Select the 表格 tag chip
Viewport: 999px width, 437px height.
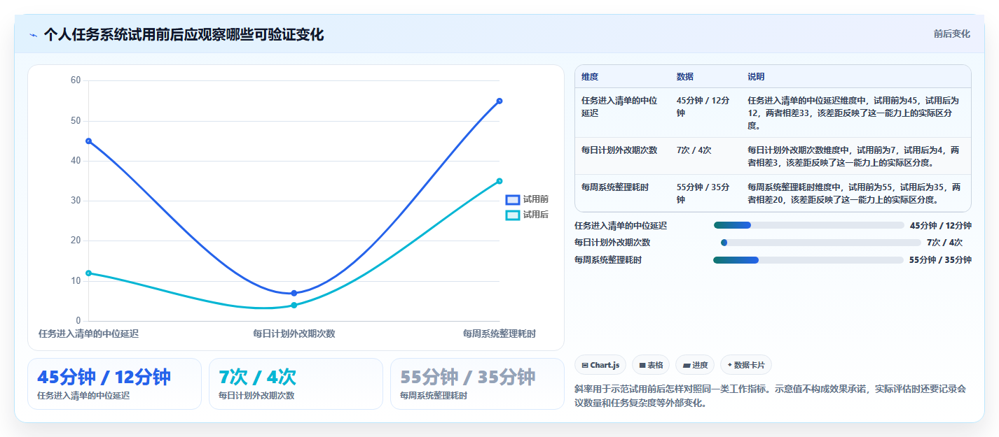coord(651,365)
